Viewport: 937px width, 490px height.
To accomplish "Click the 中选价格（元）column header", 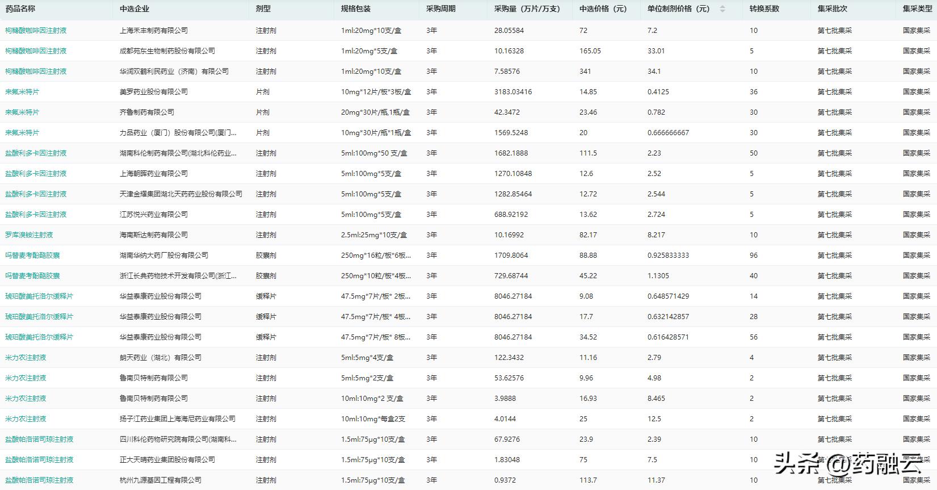I will (x=603, y=9).
